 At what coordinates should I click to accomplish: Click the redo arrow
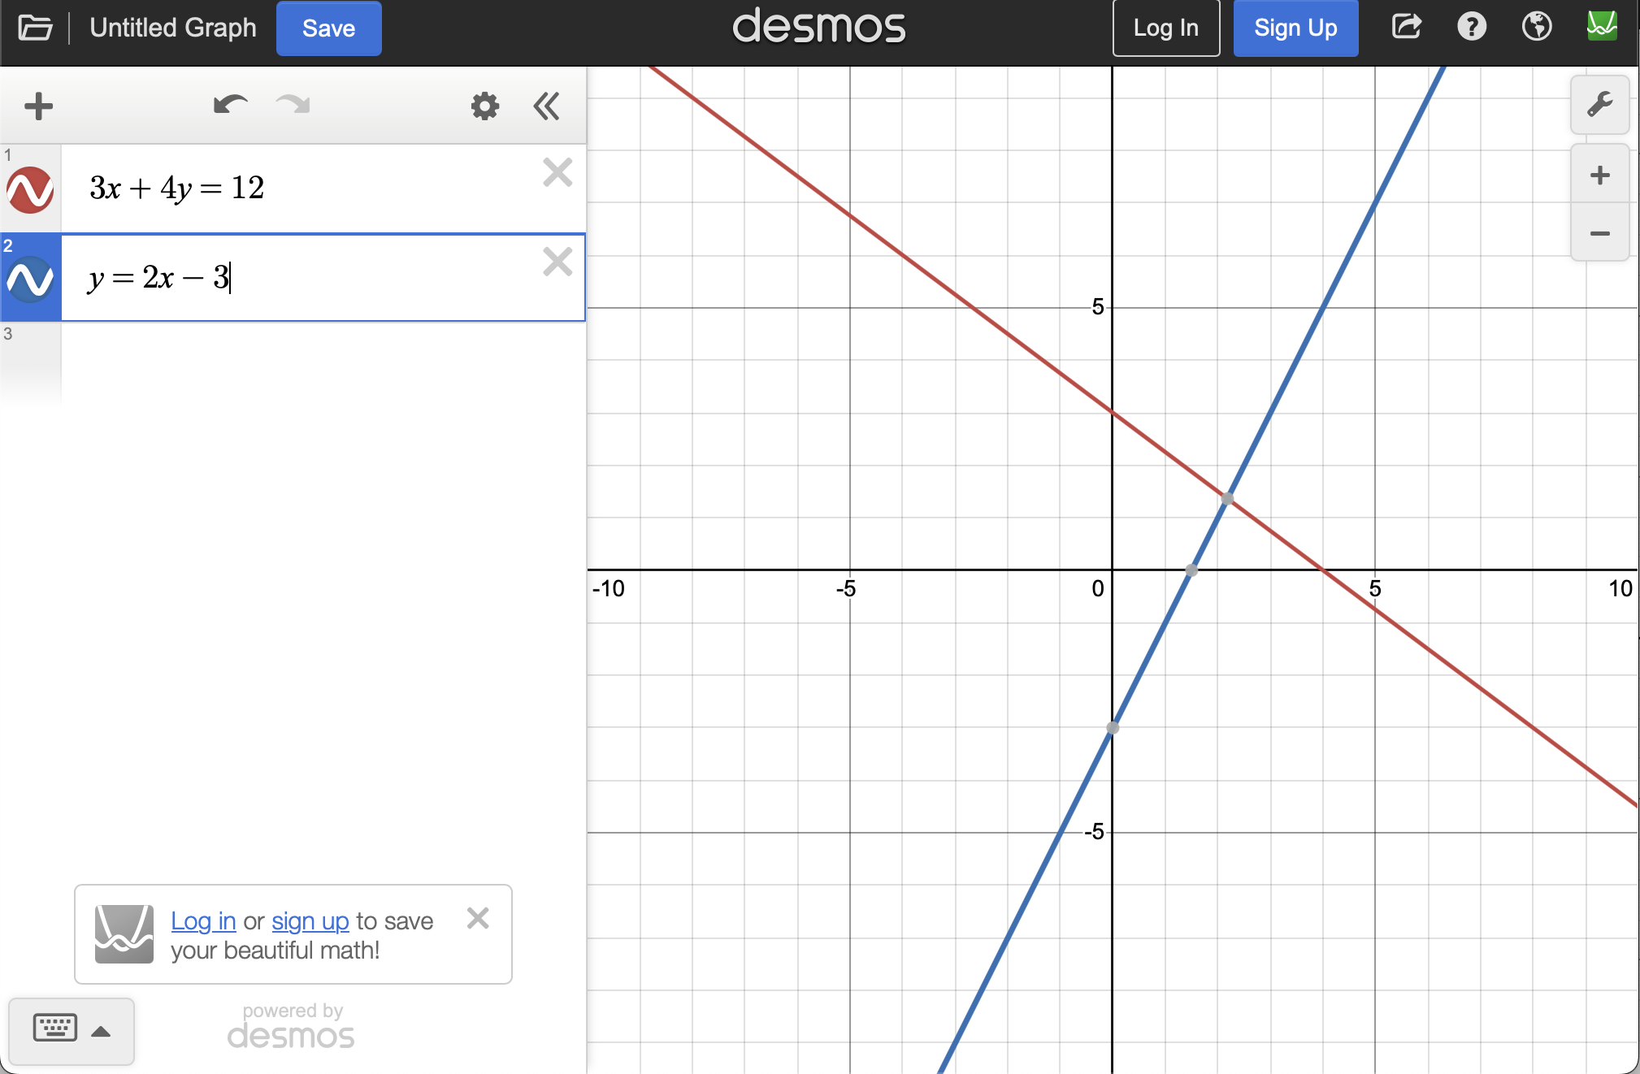pyautogui.click(x=293, y=105)
